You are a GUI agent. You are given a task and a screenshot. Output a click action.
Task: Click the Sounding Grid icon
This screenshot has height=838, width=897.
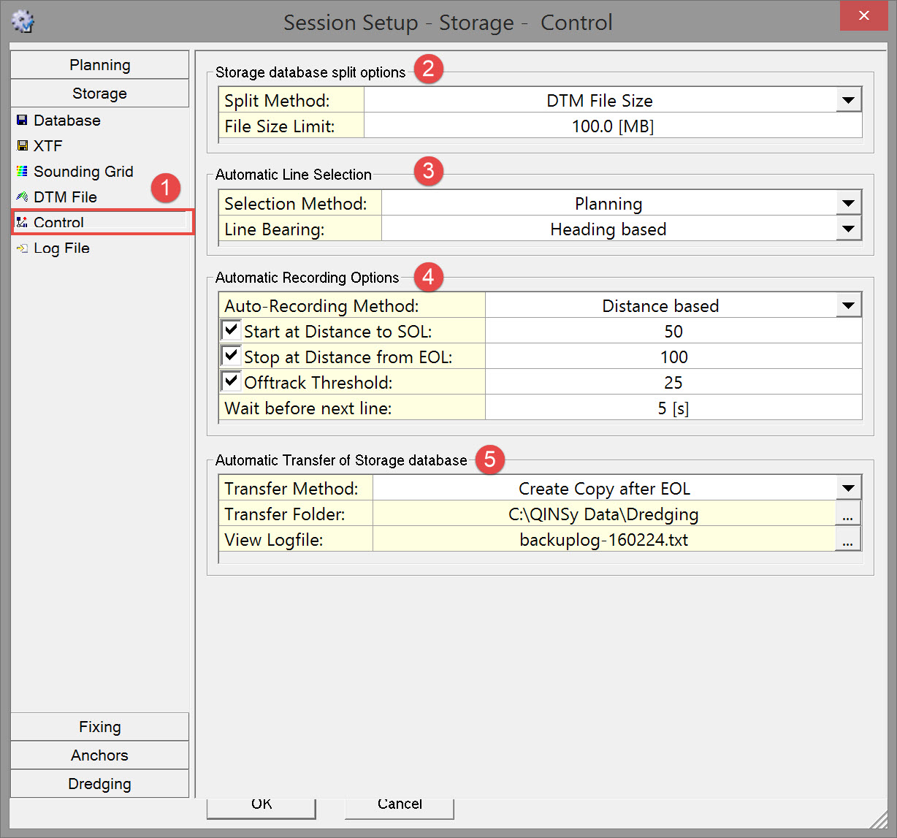point(22,172)
